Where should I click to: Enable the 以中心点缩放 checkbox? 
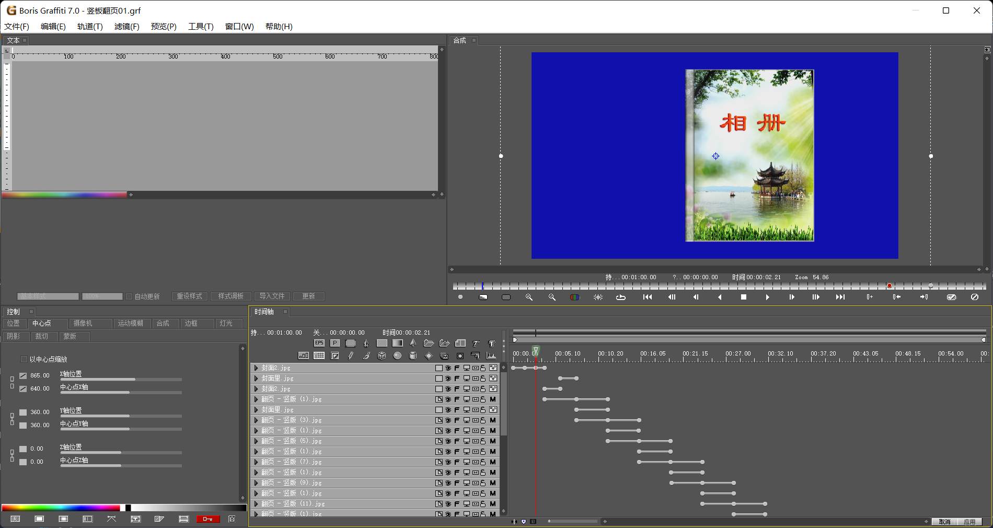[24, 359]
